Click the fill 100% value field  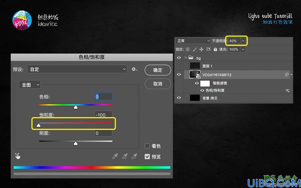234,49
